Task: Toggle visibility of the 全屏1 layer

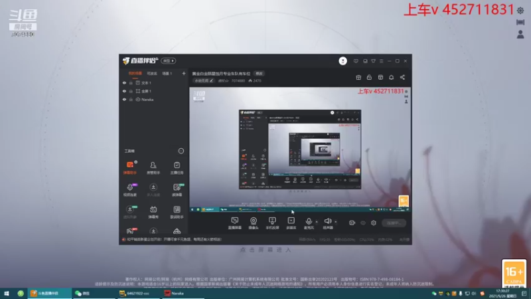Action: pyautogui.click(x=124, y=91)
